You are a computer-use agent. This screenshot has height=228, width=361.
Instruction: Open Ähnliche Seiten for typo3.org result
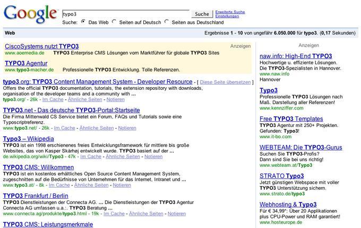tap(85, 99)
